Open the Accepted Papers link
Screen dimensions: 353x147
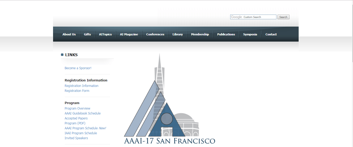click(76, 118)
